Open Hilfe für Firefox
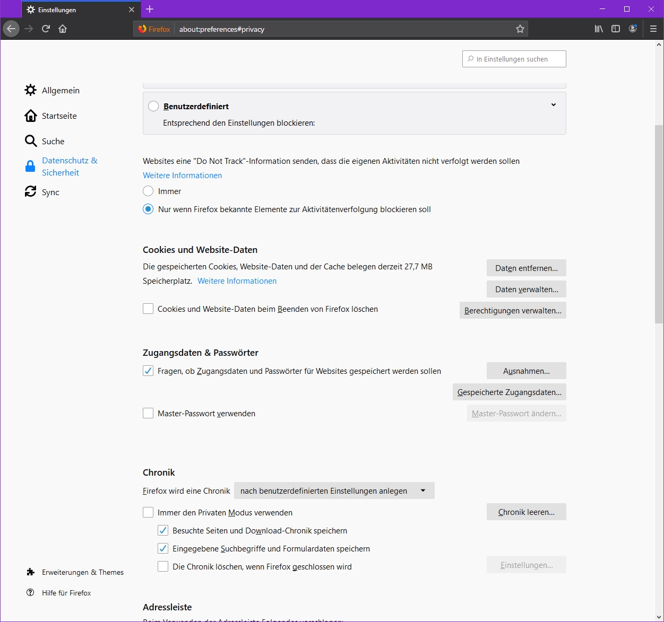Viewport: 664px width, 622px height. pyautogui.click(x=59, y=593)
